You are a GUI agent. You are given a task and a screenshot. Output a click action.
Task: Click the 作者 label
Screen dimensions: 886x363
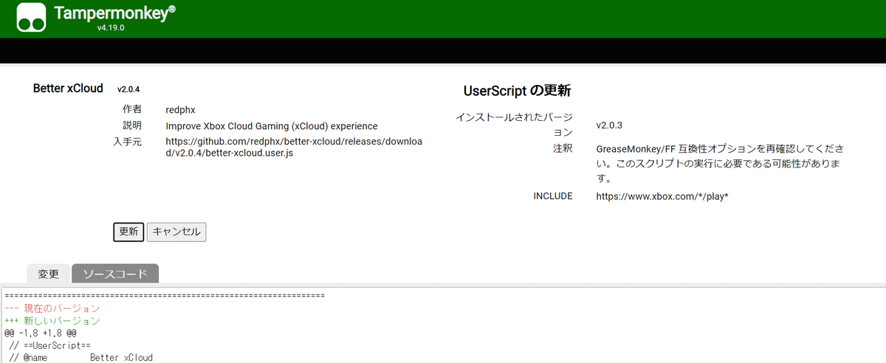pos(132,109)
